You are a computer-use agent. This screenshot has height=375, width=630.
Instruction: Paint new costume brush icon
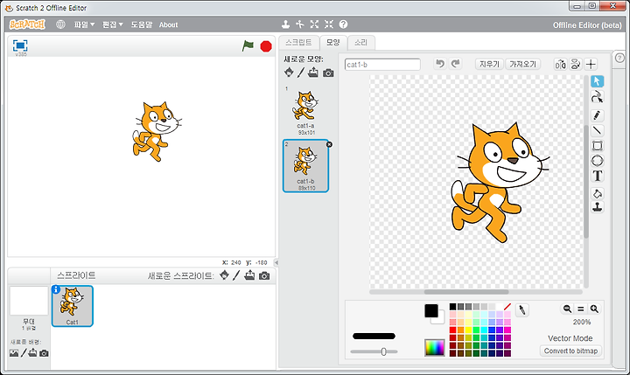point(301,73)
